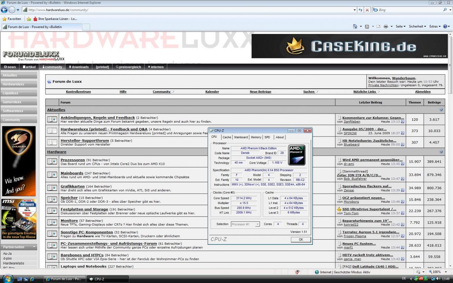This screenshot has height=283, width=453.
Task: Click the Cougar advertisement in sidebar
Action: click(19, 161)
